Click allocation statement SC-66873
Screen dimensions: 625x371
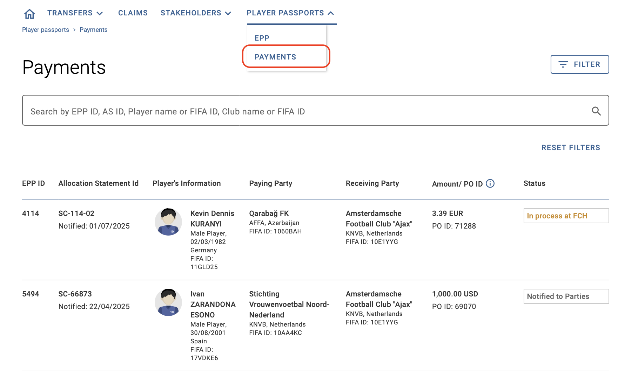point(75,294)
